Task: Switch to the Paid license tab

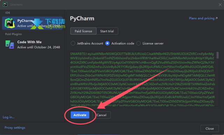Action: pyautogui.click(x=83, y=31)
